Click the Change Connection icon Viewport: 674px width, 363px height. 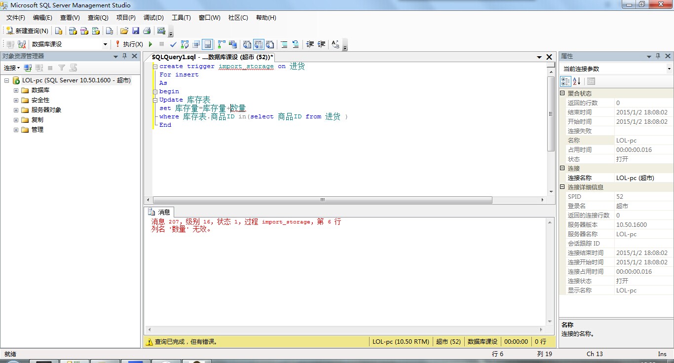(x=22, y=44)
